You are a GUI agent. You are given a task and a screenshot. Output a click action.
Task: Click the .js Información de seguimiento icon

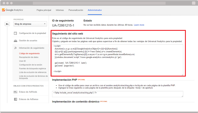pyautogui.click(x=15, y=48)
